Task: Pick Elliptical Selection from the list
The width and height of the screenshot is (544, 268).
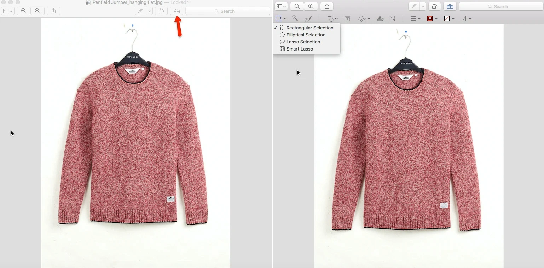Action: 306,35
